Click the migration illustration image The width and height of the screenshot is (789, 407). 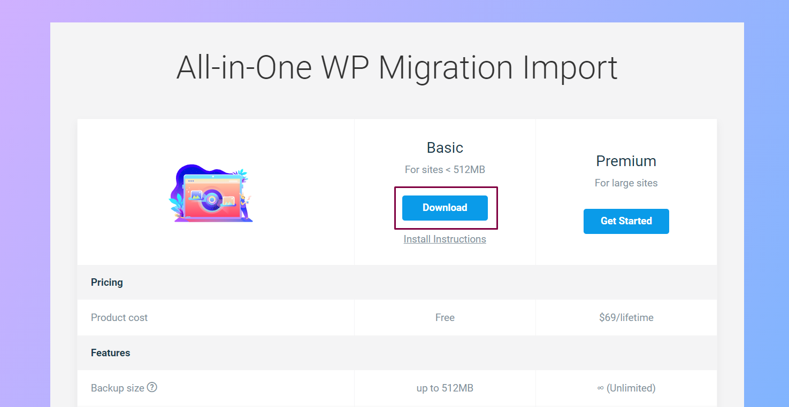click(x=211, y=193)
